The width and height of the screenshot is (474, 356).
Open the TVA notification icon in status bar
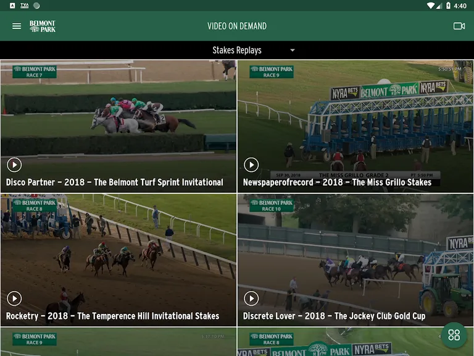25,6
